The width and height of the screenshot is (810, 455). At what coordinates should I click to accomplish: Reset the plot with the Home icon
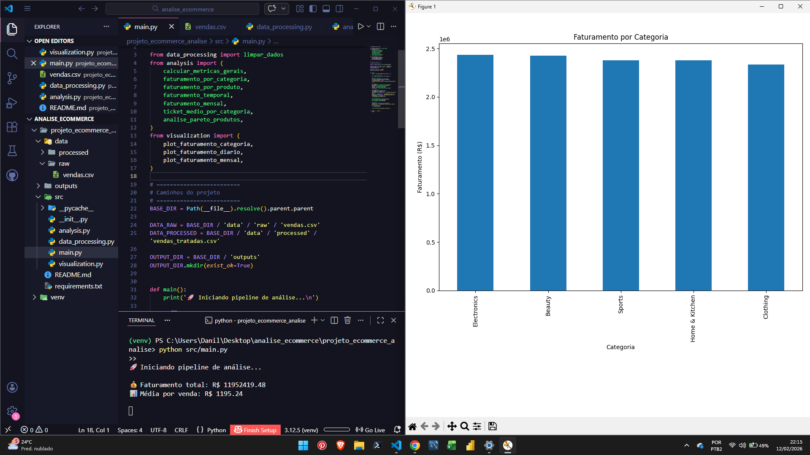pyautogui.click(x=412, y=426)
